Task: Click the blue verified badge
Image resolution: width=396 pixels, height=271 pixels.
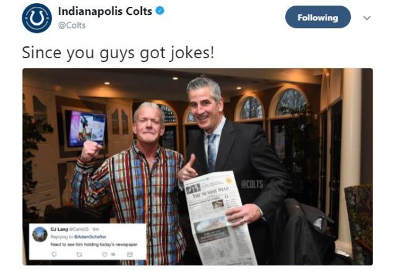Action: coord(160,11)
